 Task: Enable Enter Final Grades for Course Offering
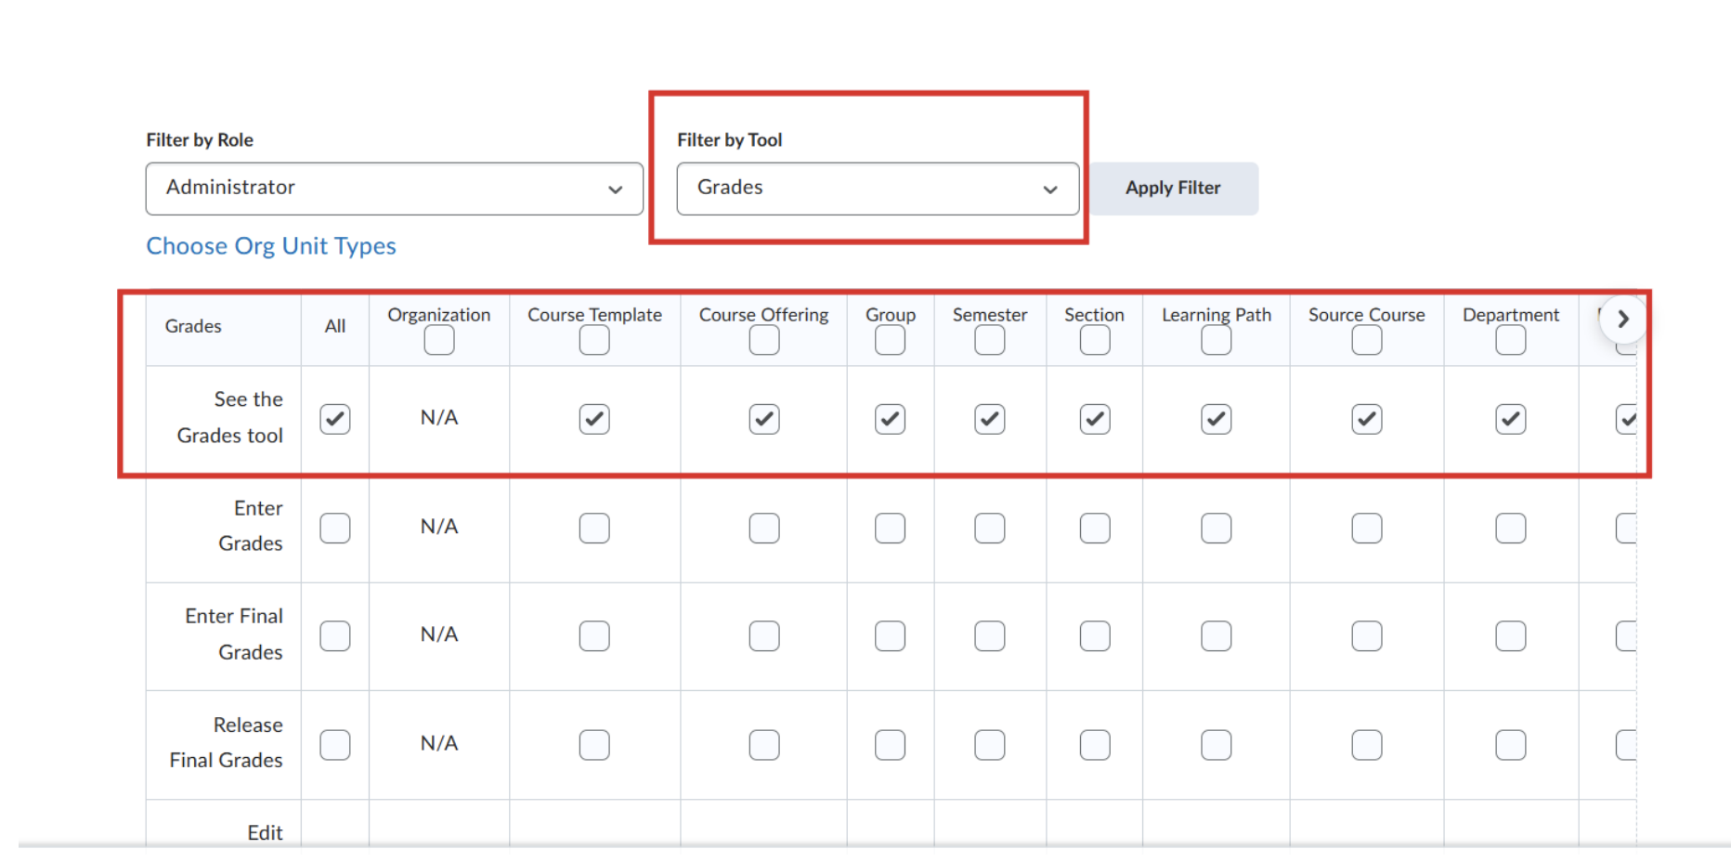[764, 636]
